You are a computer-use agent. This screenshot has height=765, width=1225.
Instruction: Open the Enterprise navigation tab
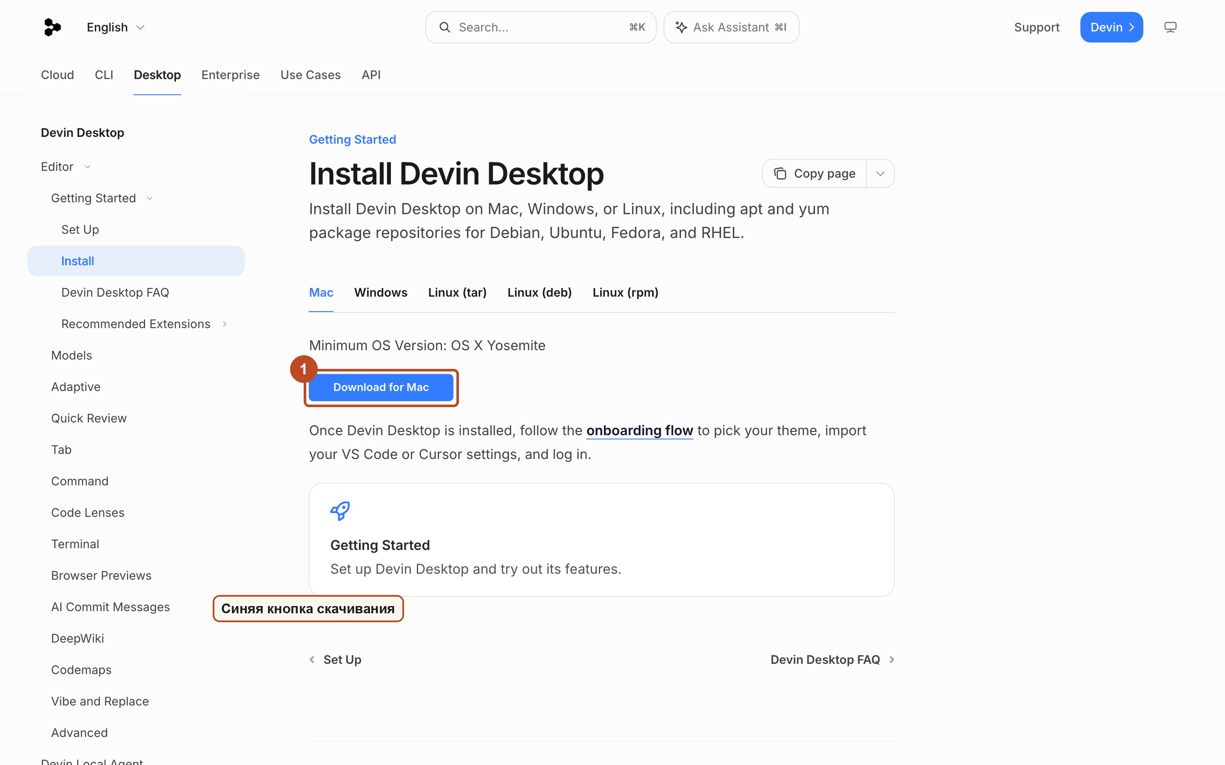[230, 75]
